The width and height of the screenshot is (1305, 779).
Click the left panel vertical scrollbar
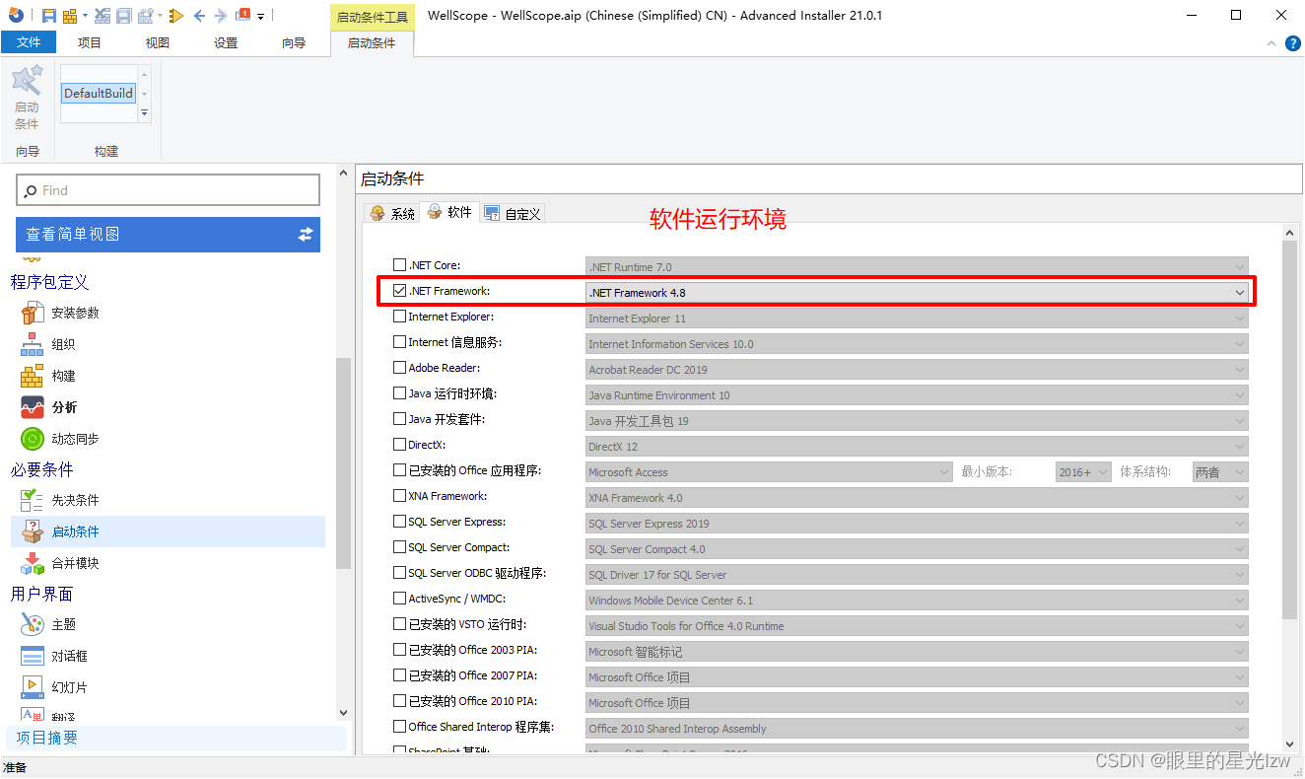pos(343,463)
